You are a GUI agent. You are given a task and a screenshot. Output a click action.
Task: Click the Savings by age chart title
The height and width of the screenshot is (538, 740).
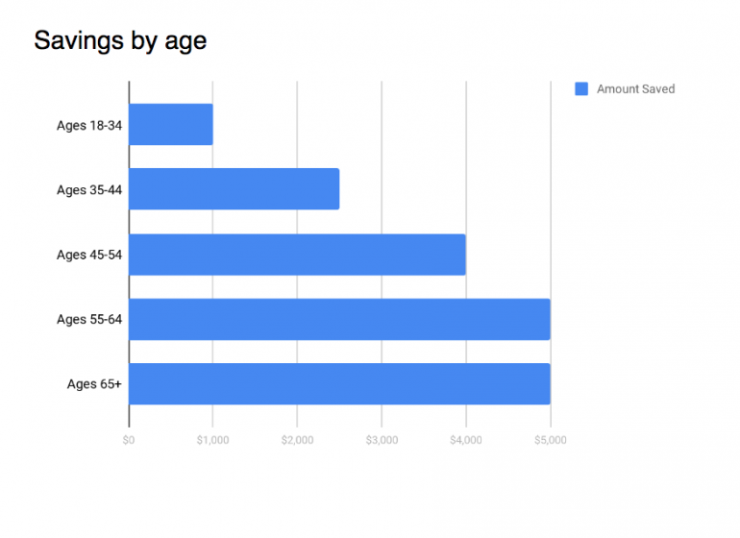click(x=120, y=41)
